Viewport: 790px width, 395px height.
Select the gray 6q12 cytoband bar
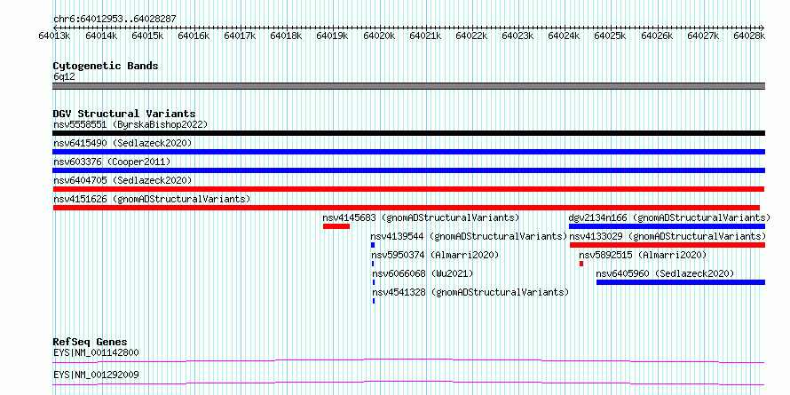pos(409,86)
